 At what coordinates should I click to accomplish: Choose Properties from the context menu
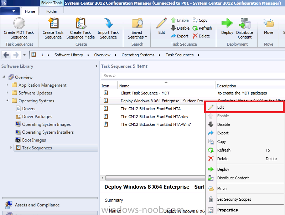245,210
